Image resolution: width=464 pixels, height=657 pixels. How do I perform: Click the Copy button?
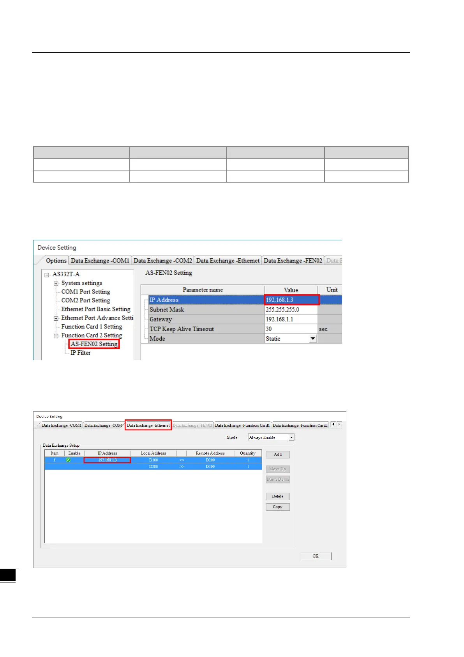tap(277, 507)
